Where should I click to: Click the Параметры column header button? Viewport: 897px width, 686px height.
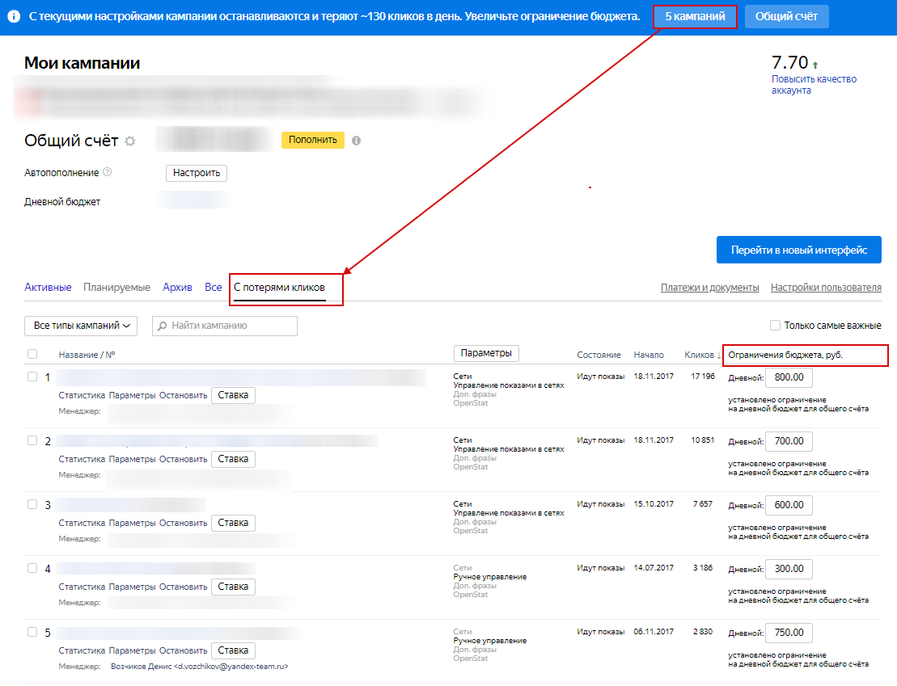point(486,353)
